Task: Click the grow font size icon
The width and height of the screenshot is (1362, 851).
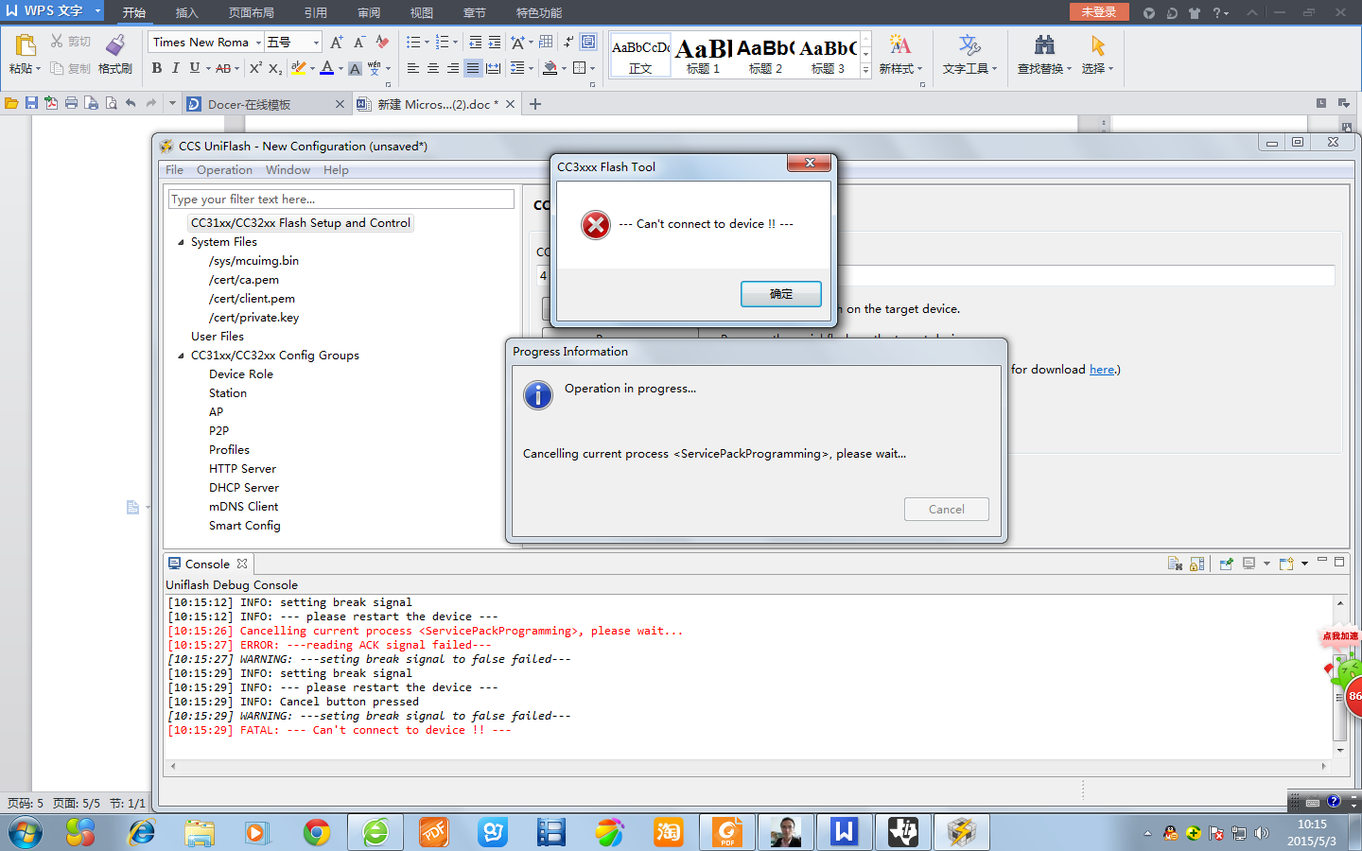Action: pos(336,43)
